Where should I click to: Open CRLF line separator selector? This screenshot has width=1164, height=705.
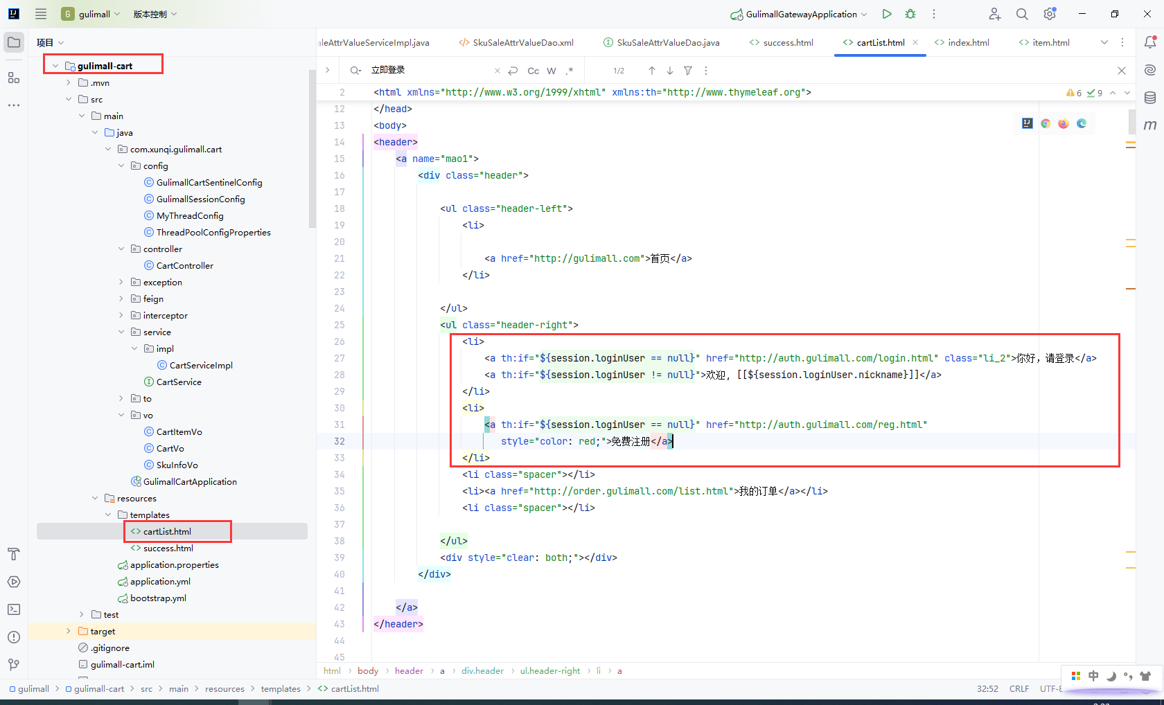[x=1019, y=688]
